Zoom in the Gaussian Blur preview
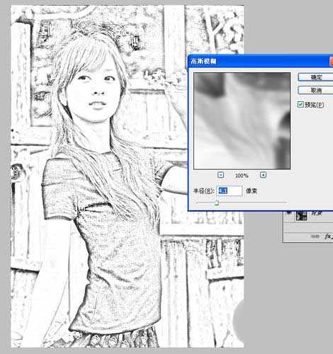Screen dimensions: 333x354 (263, 175)
